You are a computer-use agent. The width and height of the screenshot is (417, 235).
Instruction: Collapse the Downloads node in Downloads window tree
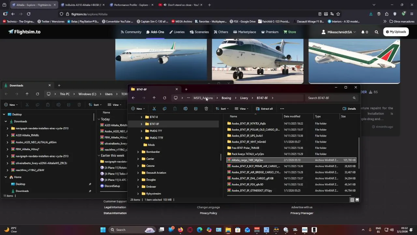[6, 121]
